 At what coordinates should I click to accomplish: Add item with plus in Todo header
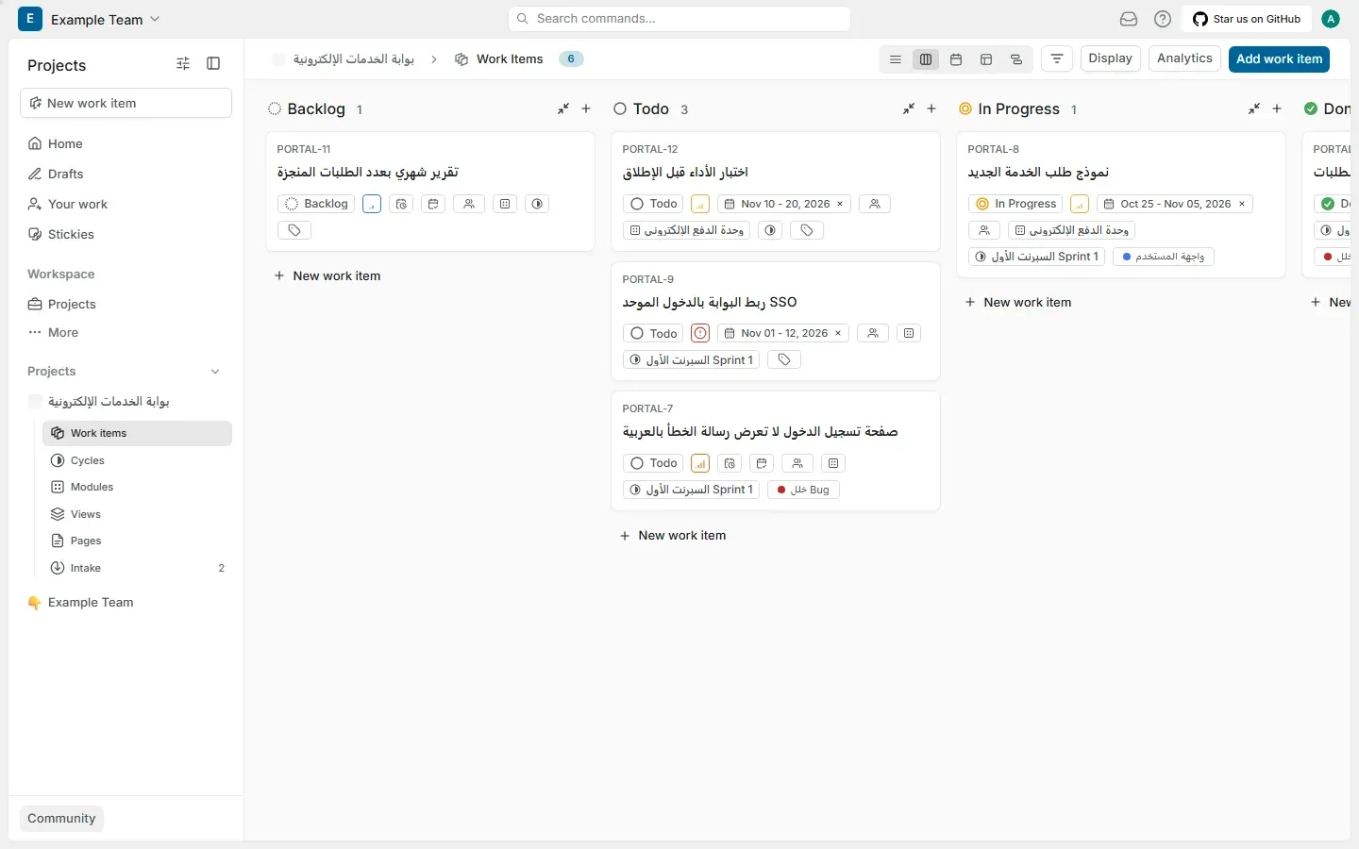click(931, 109)
